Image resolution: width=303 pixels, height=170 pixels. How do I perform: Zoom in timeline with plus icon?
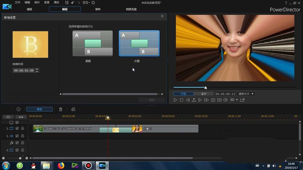[x=26, y=158]
